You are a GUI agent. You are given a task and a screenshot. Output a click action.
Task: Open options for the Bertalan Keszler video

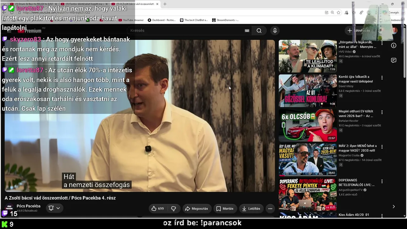(382, 112)
